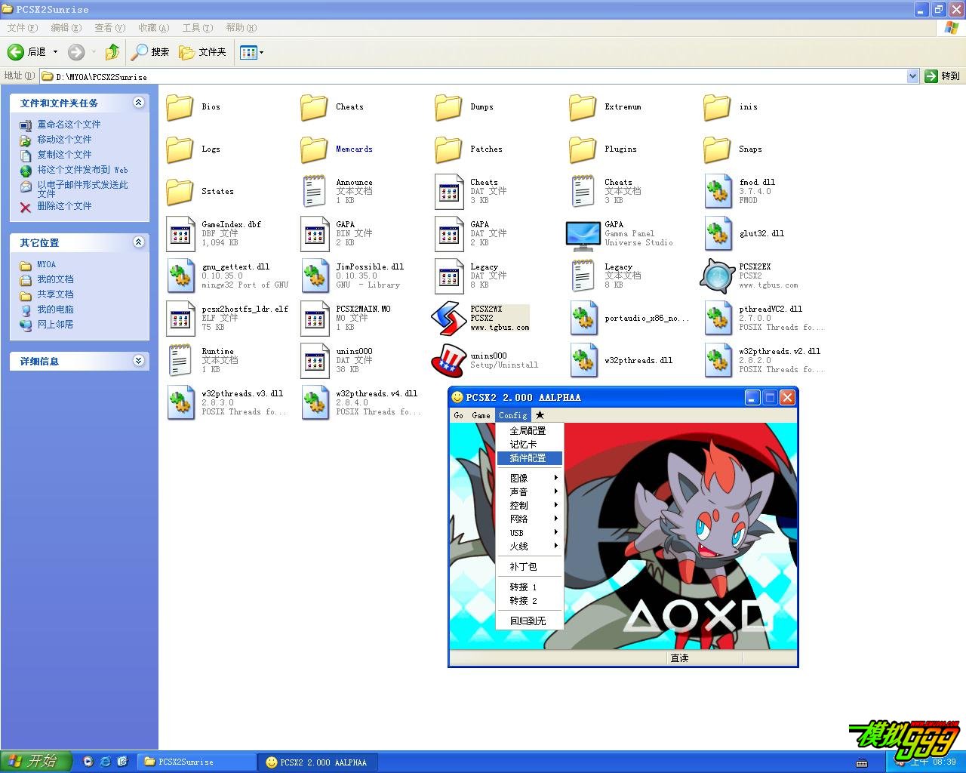Collapse the File and Folder Tasks panel
Screen dimensions: 966x773
tap(138, 103)
